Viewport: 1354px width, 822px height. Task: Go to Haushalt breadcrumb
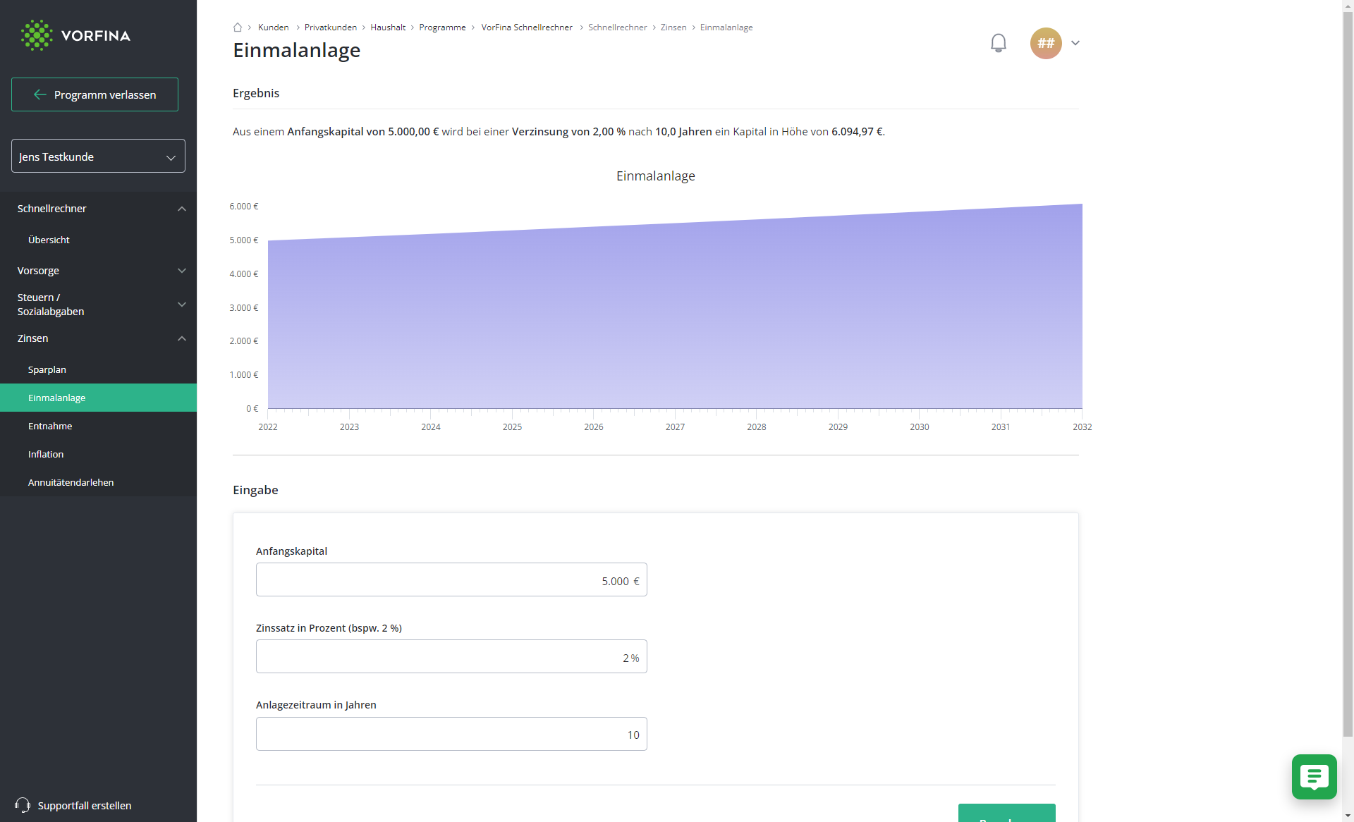point(388,27)
